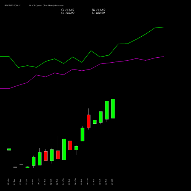This screenshot has width=191, height=191.
Task: Select the green candle above 13 Feb
Action: 107,110
